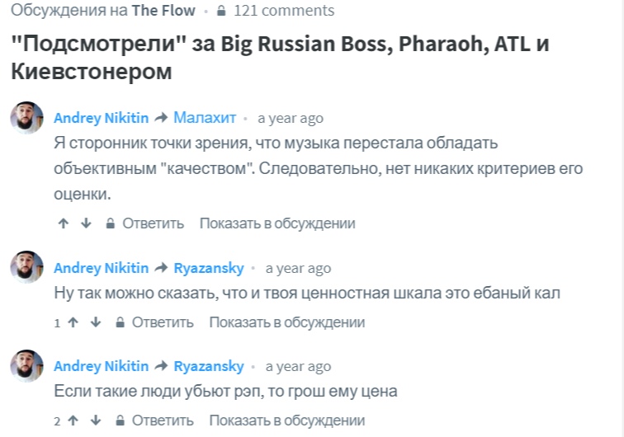This screenshot has width=624, height=437.
Task: Click the lock icon beside 121 comments
Action: pos(220,12)
